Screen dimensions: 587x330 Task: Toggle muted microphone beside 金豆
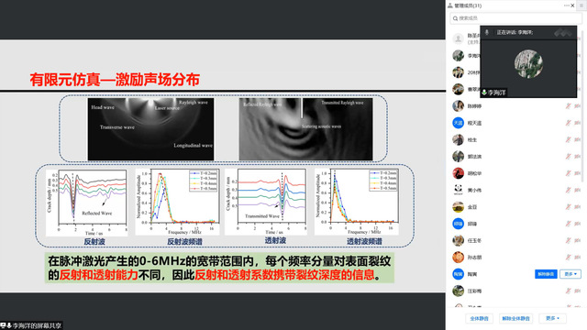click(569, 207)
